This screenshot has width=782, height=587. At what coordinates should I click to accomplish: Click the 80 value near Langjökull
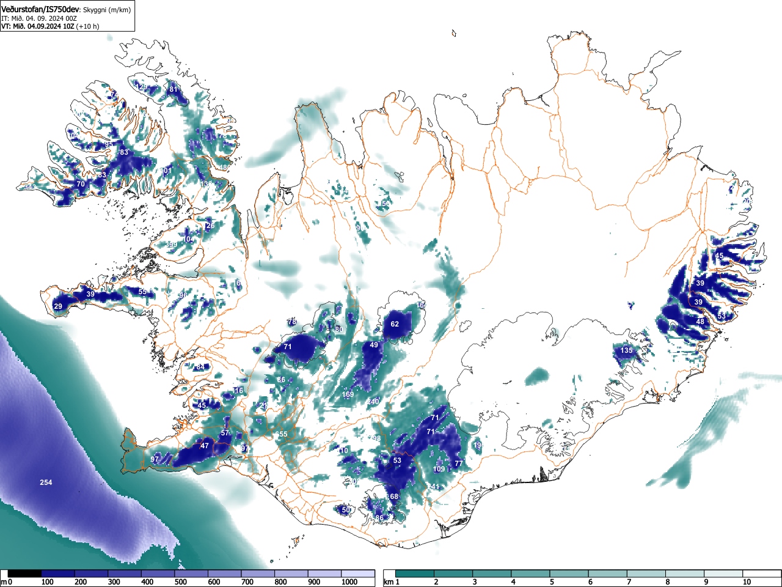click(339, 330)
